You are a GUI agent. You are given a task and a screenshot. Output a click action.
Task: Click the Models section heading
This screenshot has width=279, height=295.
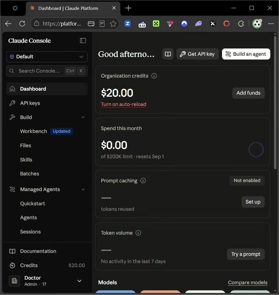[108, 283]
